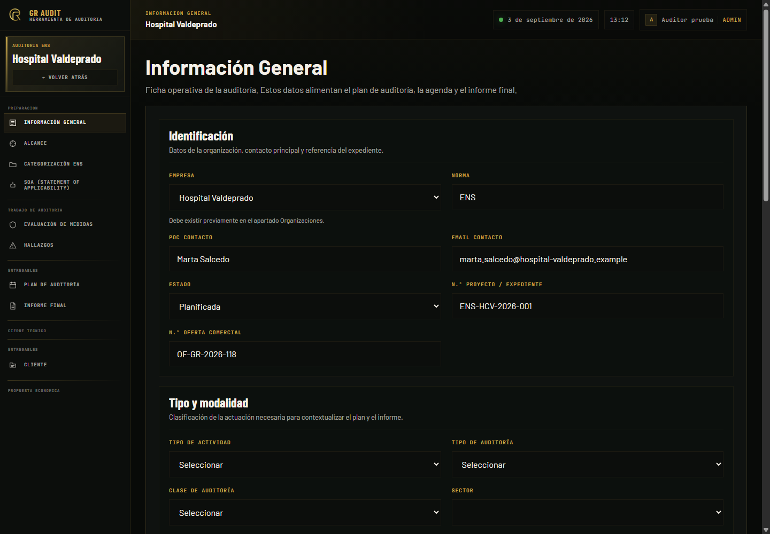Expand the Tipo de Actividad dropdown

tap(305, 465)
